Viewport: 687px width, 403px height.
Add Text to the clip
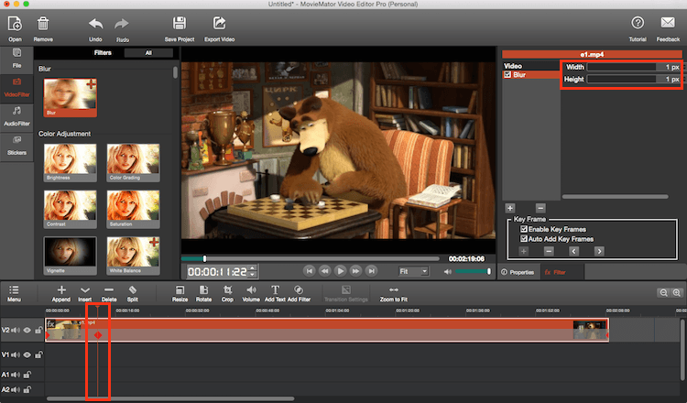pos(275,293)
